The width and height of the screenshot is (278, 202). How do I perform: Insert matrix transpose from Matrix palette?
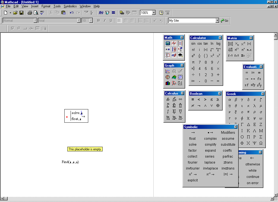(x=243, y=50)
